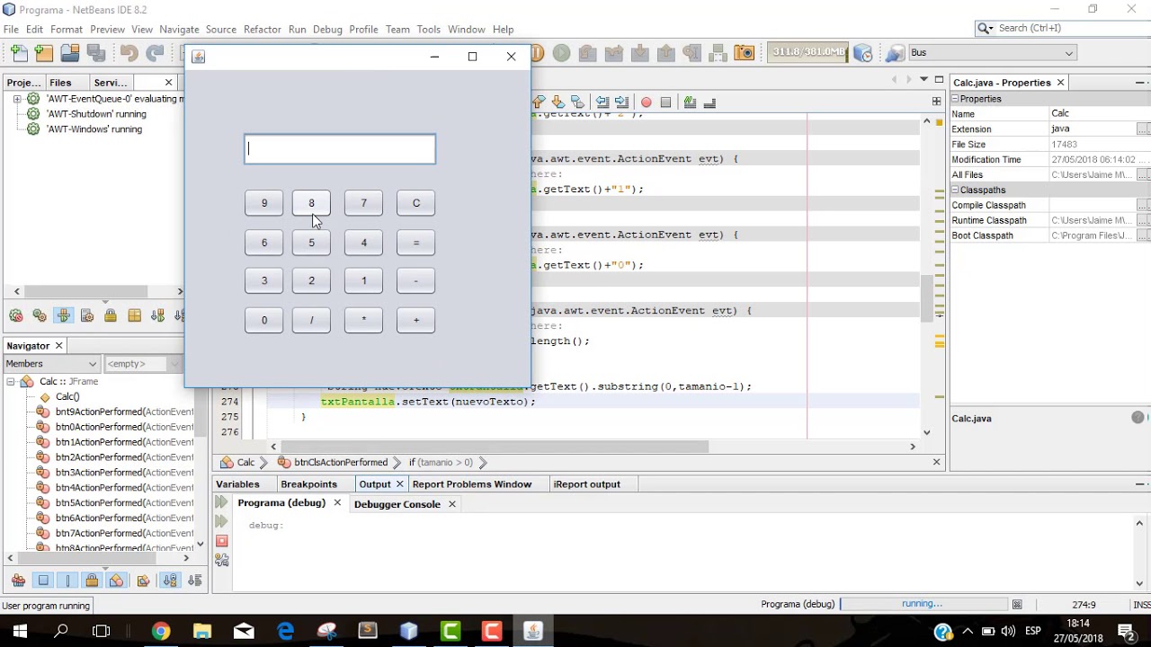Click the Redo arrow in toolbar
Screen dimensions: 1151x647
click(x=155, y=53)
